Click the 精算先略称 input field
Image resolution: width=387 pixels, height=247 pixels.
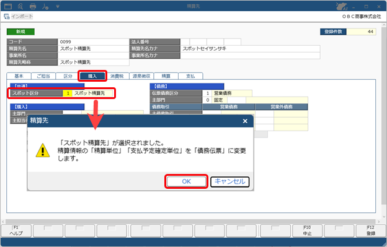click(x=93, y=63)
